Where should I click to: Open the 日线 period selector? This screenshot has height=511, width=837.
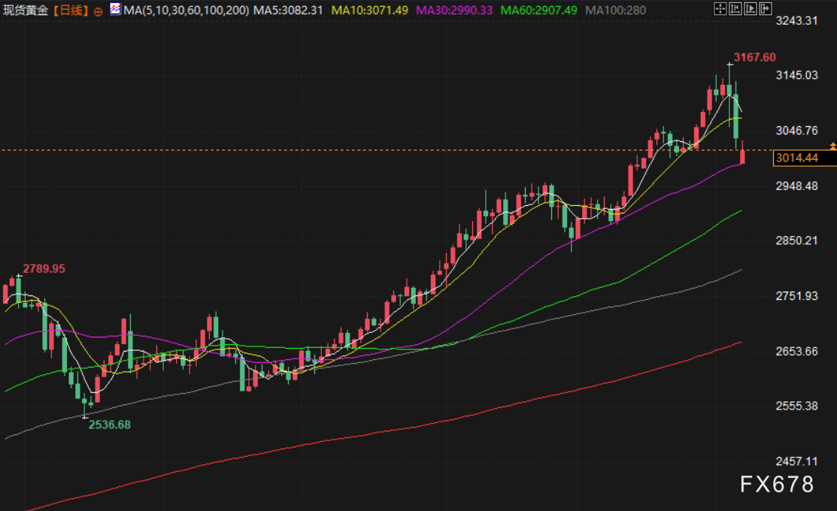point(72,10)
